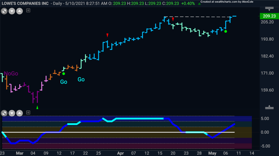The image size is (279, 156).
Task: Click the 0.00 oscillator axis label
Action: [265, 132]
